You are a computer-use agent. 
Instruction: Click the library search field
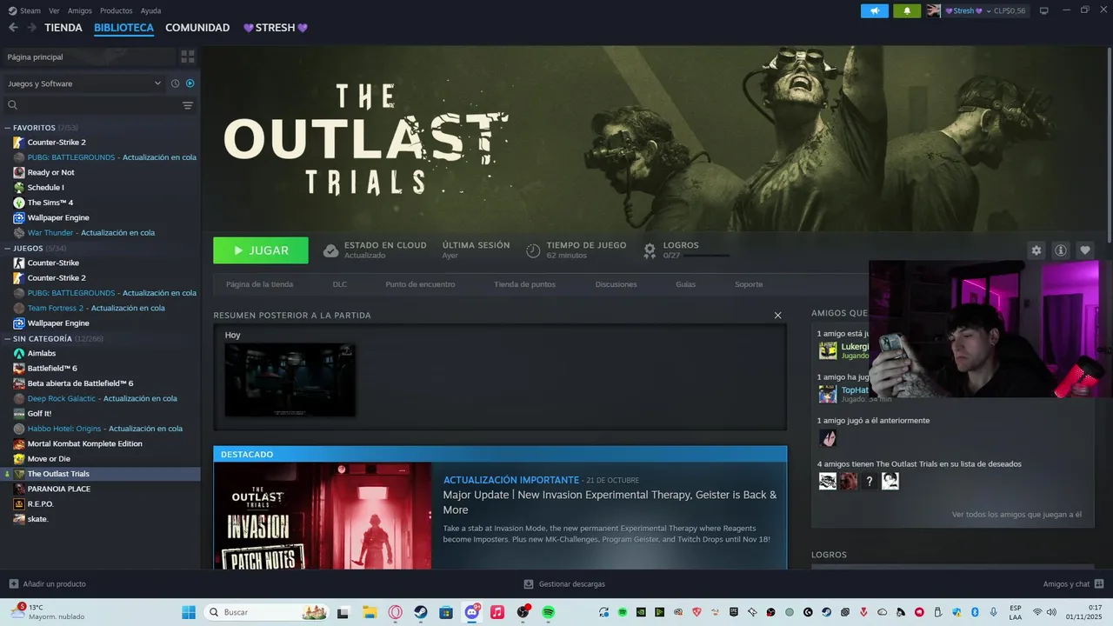click(x=100, y=105)
